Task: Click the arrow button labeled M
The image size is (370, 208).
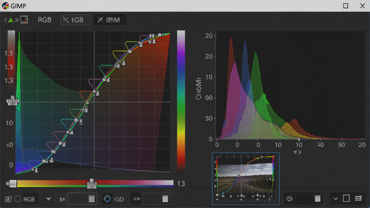Action: click(110, 20)
